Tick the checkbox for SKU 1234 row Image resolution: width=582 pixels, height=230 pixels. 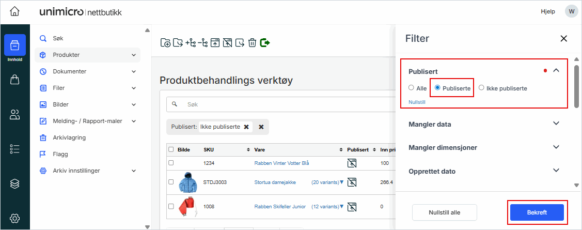click(171, 163)
